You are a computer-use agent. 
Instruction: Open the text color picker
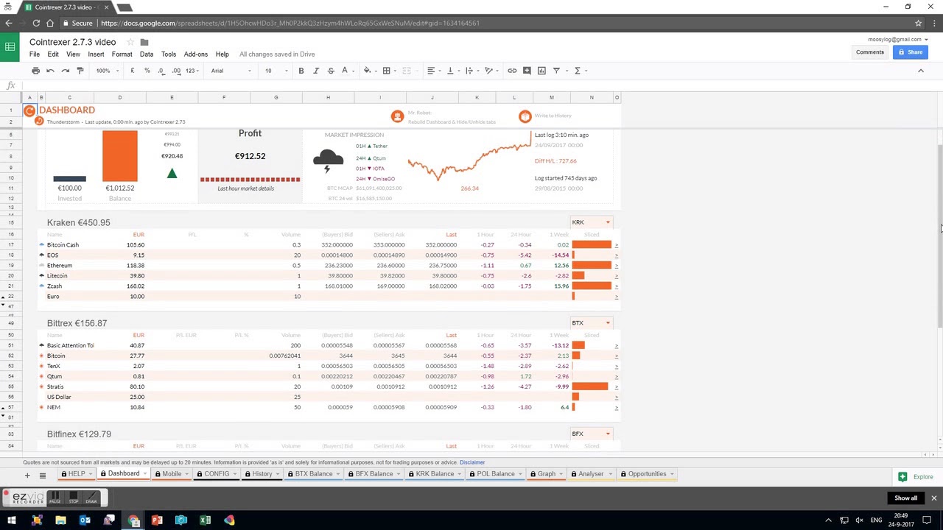pos(344,71)
